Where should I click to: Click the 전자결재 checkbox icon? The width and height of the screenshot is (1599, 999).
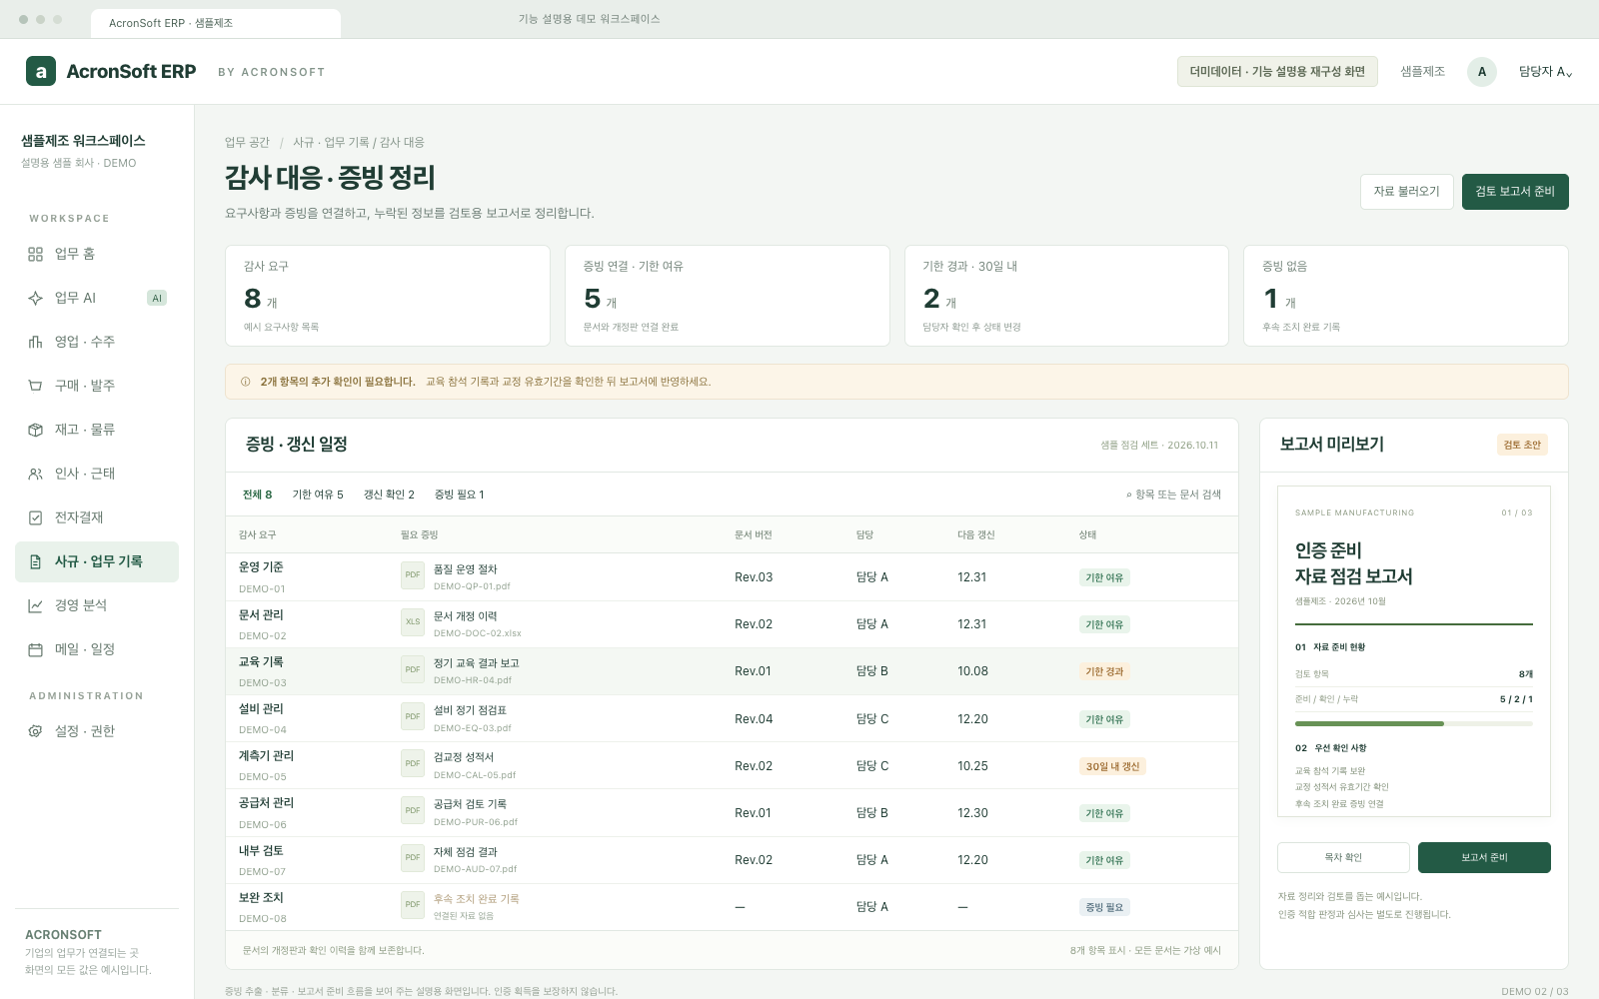(35, 517)
